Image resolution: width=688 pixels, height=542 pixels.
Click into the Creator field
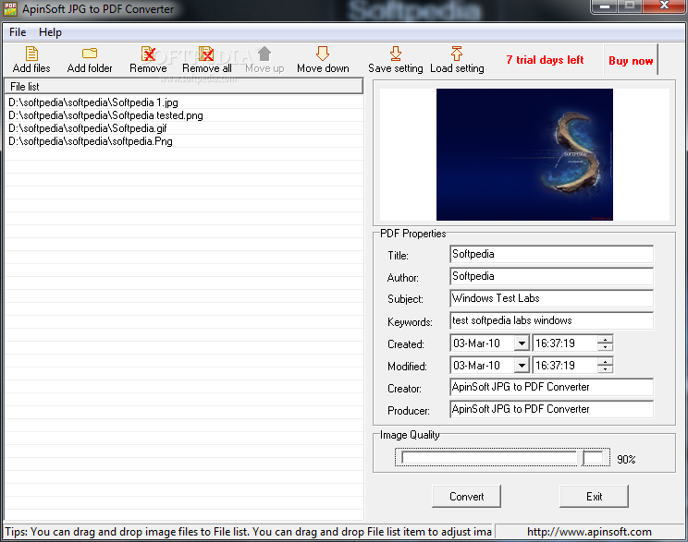point(551,387)
